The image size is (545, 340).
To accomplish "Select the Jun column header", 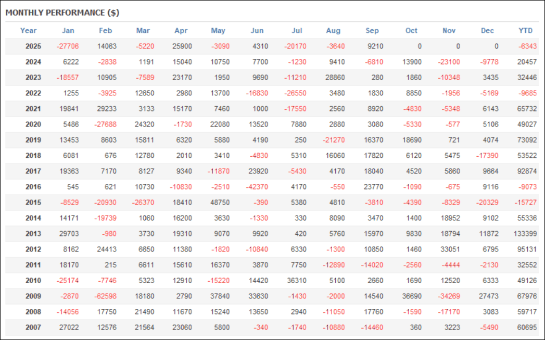I will click(x=257, y=31).
